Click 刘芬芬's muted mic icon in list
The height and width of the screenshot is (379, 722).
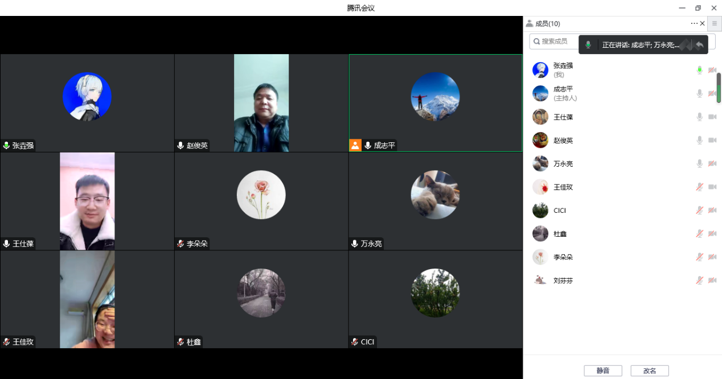pos(699,280)
